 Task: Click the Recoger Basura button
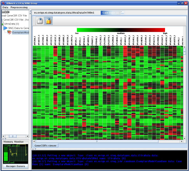(x=15, y=166)
